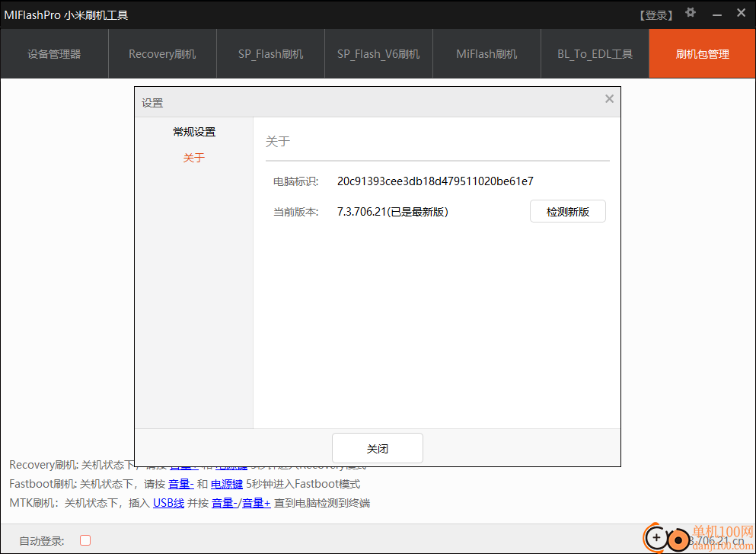This screenshot has width=756, height=554.
Task: Select 关于 in settings sidebar
Action: [194, 158]
